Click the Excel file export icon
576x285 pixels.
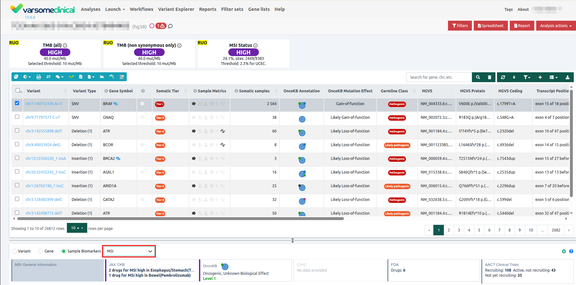click(81, 77)
